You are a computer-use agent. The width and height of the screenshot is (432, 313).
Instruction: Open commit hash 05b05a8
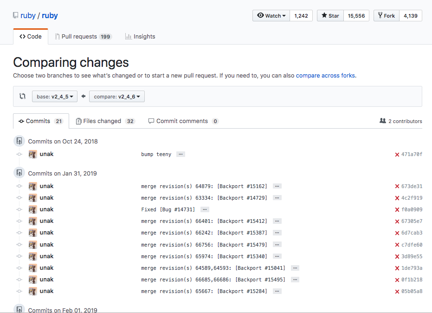pyautogui.click(x=412, y=291)
